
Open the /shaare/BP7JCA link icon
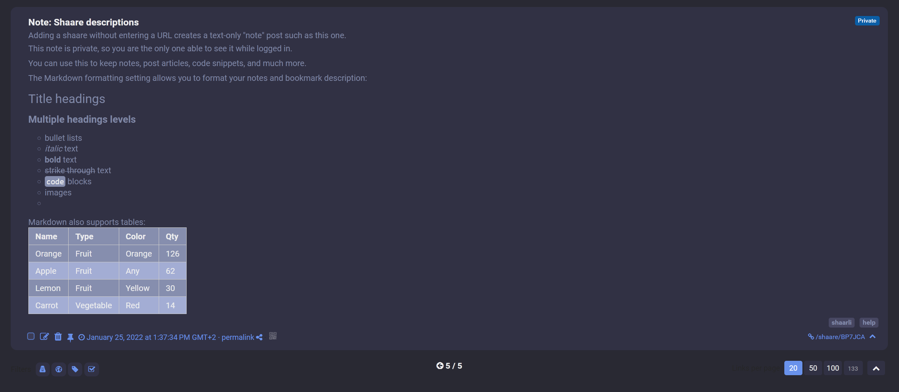[x=811, y=337]
